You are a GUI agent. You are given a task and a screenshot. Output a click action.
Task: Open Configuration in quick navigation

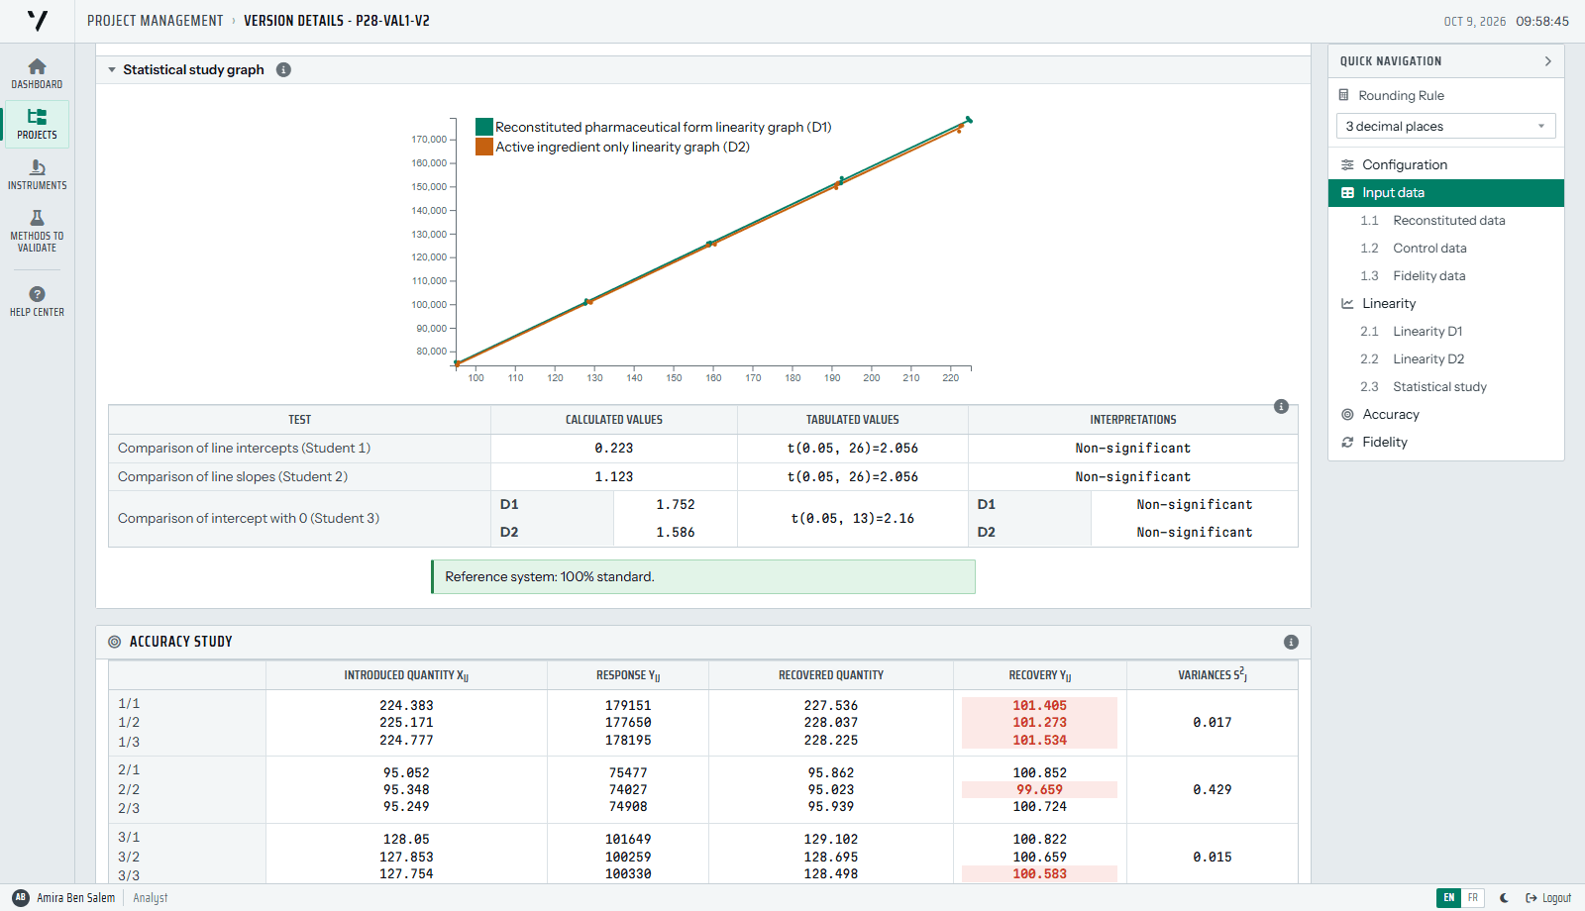coord(1445,164)
